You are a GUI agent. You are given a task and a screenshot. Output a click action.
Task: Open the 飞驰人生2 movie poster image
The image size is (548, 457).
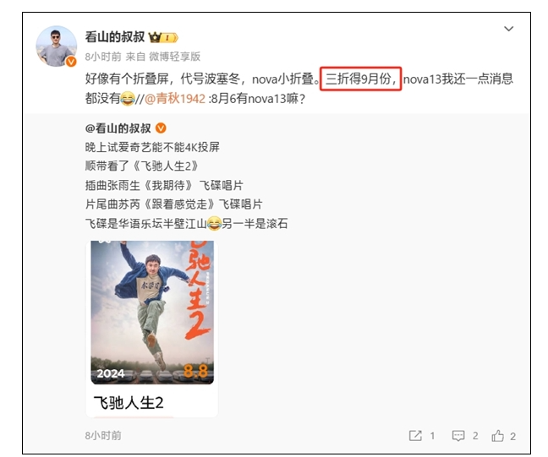pos(152,313)
